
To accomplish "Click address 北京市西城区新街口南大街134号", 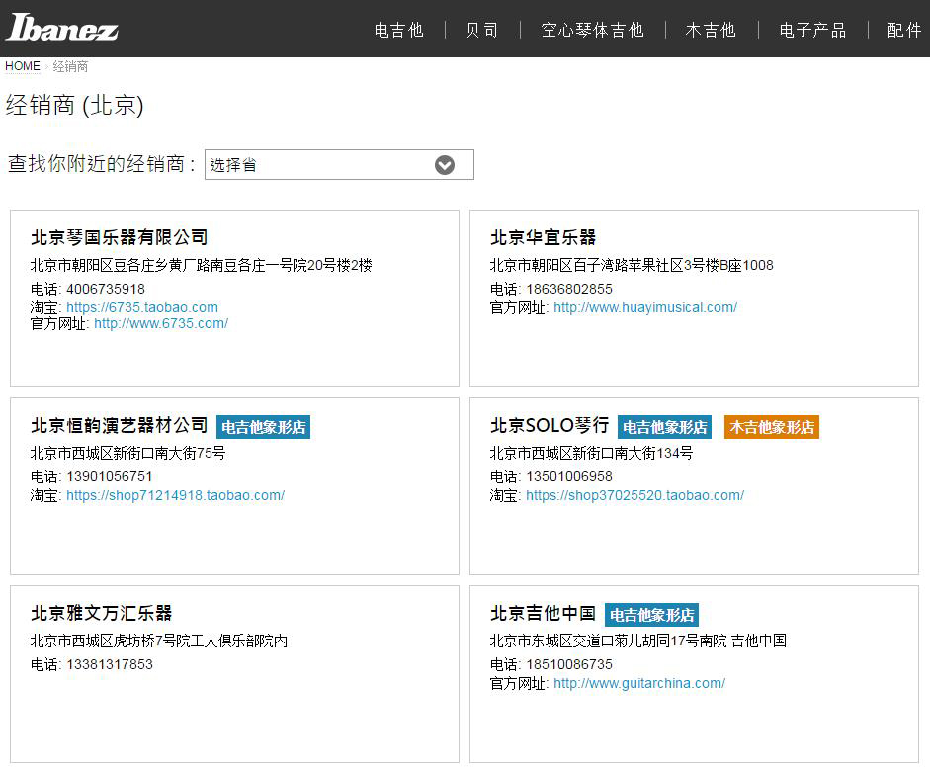I will click(591, 454).
